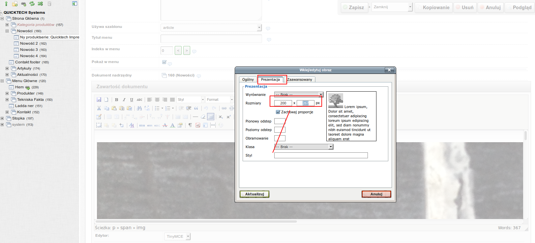Click the numbered list icon
This screenshot has width=535, height=243.
point(168,108)
